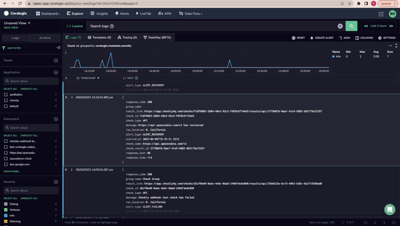Open the APM page

(165, 14)
